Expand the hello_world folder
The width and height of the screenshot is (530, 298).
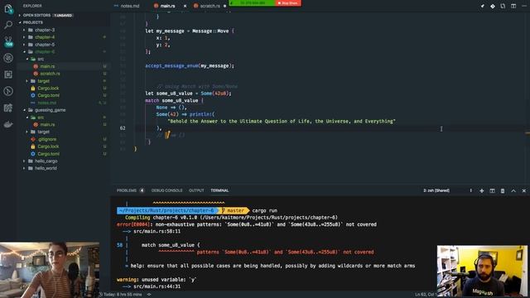tap(46, 168)
